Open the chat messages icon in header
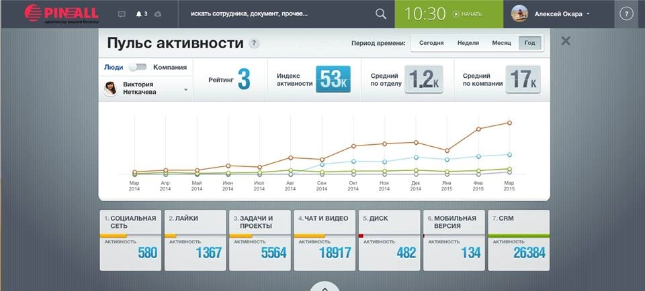 [122, 14]
